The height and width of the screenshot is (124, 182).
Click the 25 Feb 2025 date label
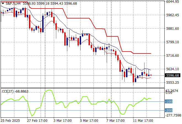(10, 121)
